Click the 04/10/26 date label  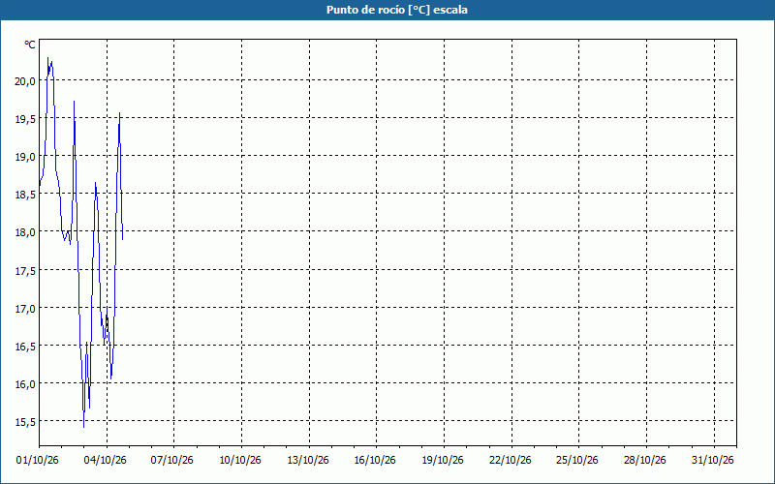click(x=106, y=461)
